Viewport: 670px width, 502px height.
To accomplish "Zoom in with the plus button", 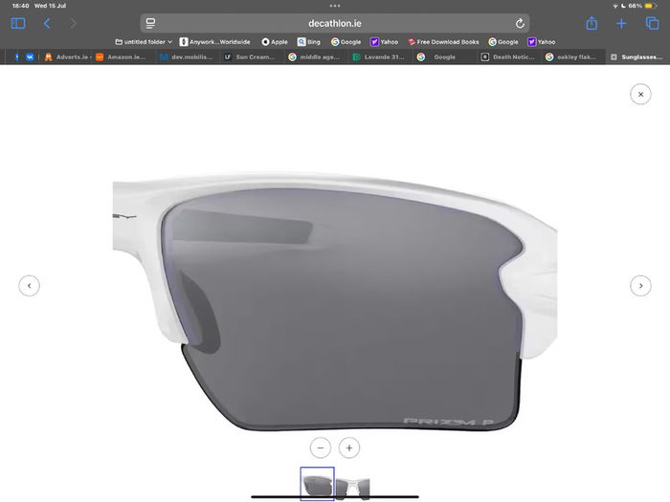I will (349, 447).
